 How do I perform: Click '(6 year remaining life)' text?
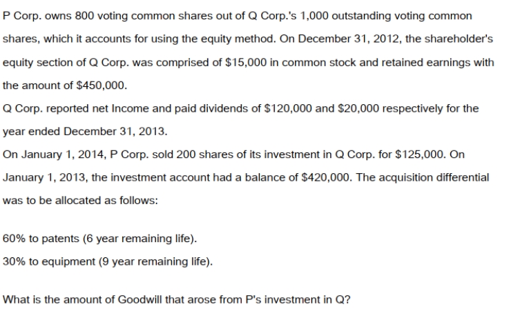(x=139, y=239)
